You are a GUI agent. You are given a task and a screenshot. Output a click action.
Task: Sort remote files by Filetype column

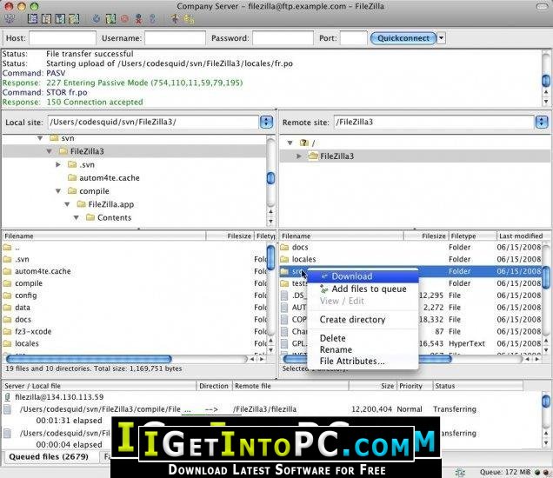point(472,236)
